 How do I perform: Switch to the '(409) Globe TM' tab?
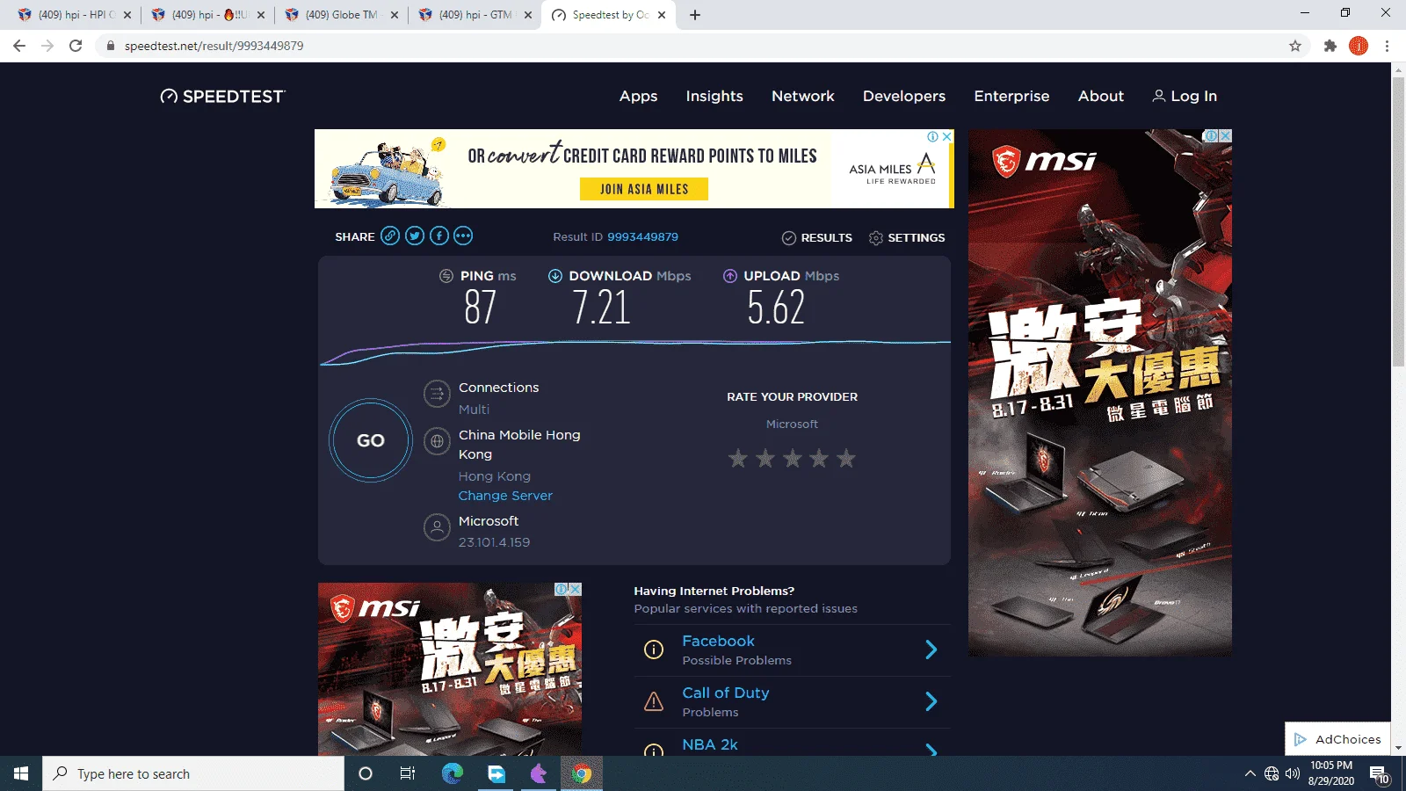(341, 15)
